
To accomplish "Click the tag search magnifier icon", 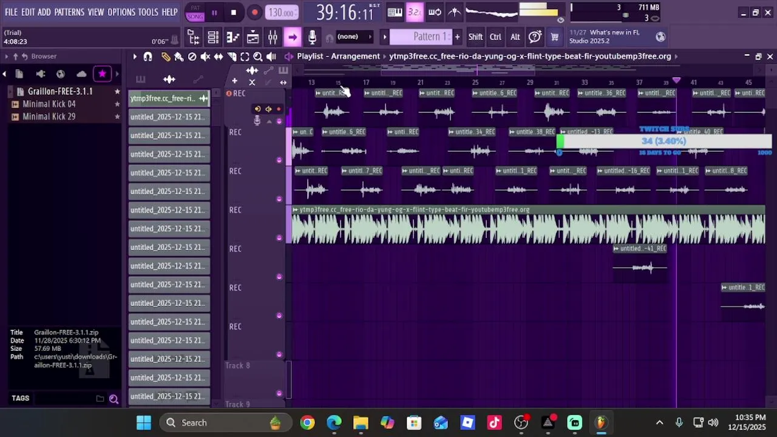I will pos(114,399).
